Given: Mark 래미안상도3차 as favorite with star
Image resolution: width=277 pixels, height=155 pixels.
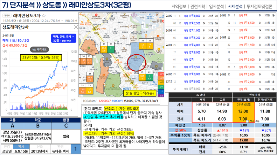Looking at the screenshot, I should [x=44, y=16].
